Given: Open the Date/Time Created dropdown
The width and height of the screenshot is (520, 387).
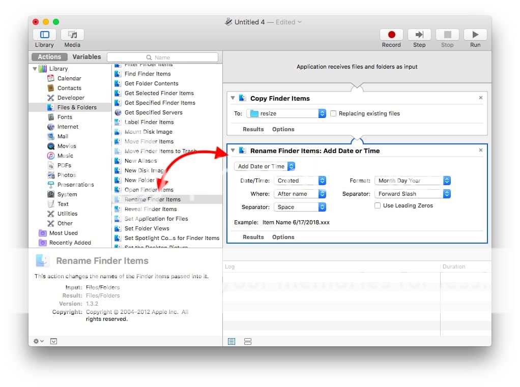Looking at the screenshot, I should [x=300, y=180].
